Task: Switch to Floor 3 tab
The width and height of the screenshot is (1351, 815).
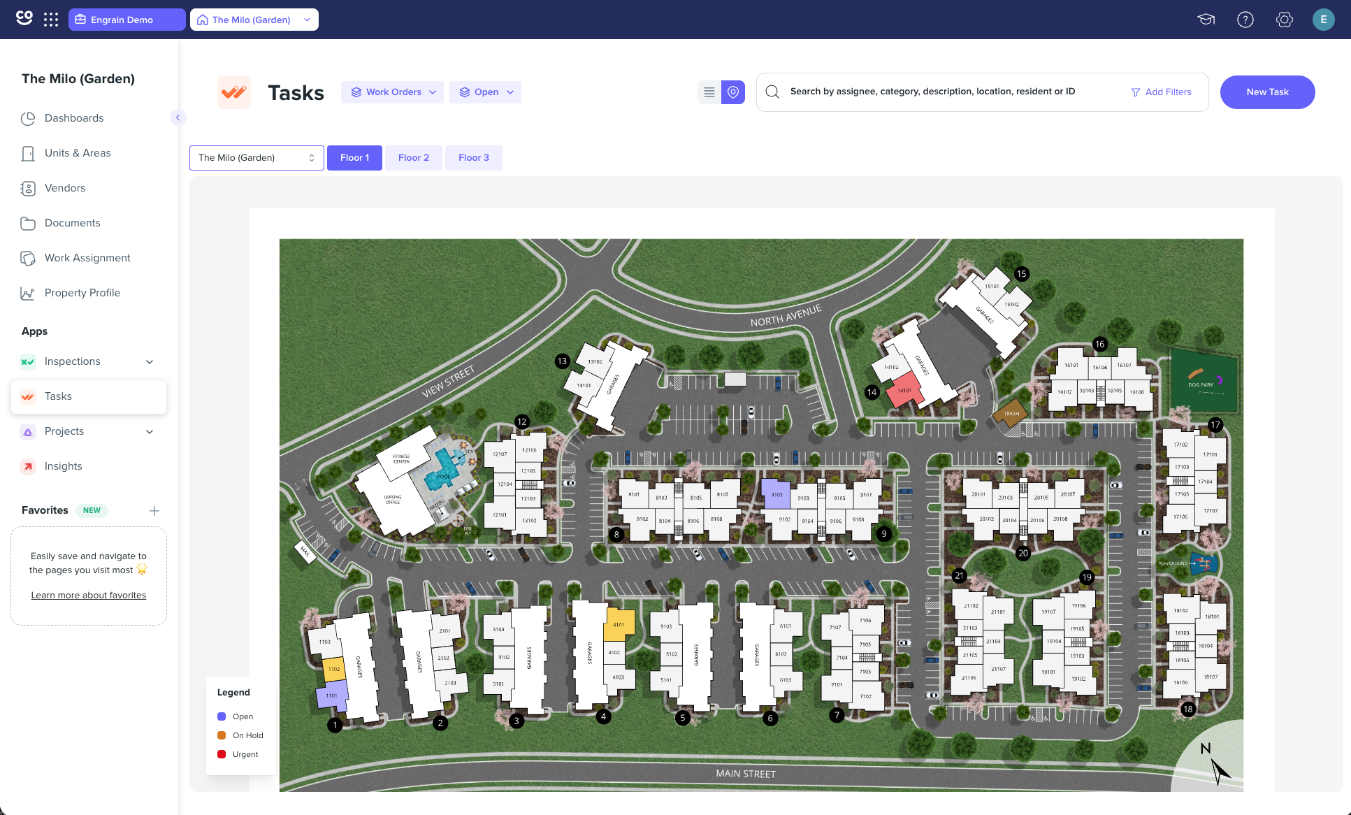Action: (x=474, y=158)
